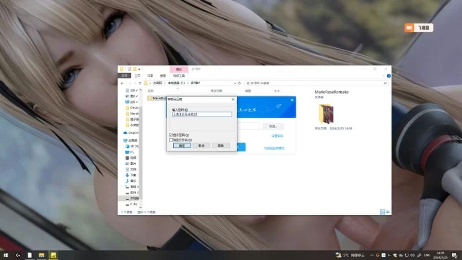462x260 pixels.
Task: Open 帮助 (help) in the password dialog
Action: click(221, 145)
